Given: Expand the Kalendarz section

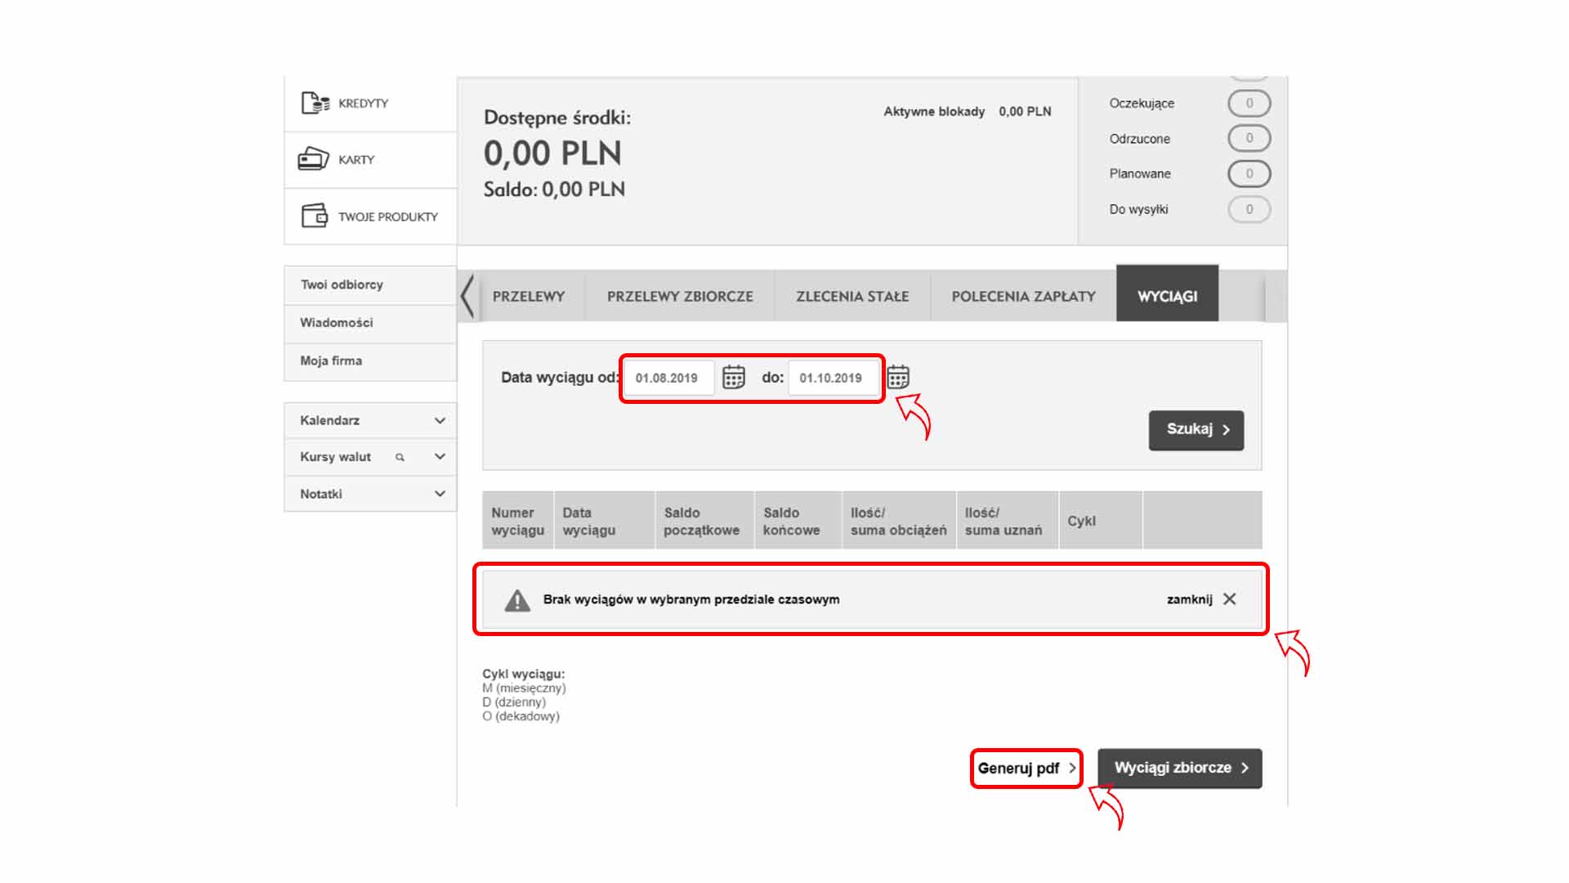Looking at the screenshot, I should pyautogui.click(x=440, y=420).
